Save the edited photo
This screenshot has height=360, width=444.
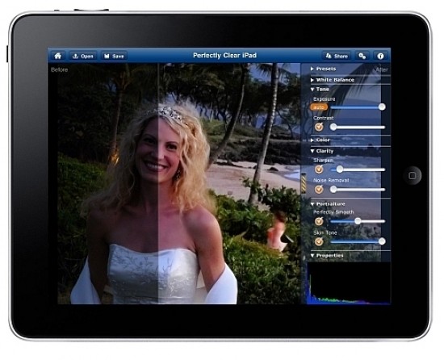click(x=114, y=56)
